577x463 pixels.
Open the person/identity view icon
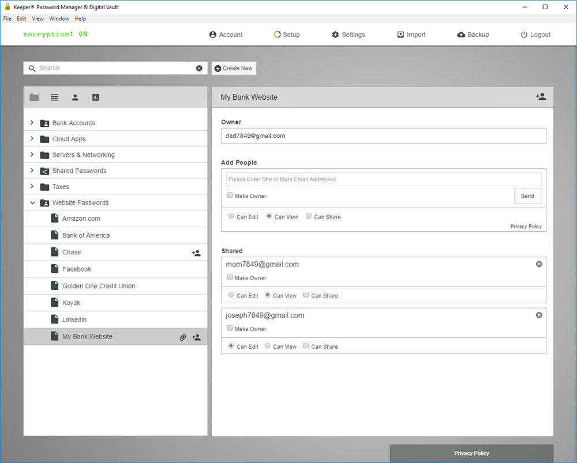[75, 97]
